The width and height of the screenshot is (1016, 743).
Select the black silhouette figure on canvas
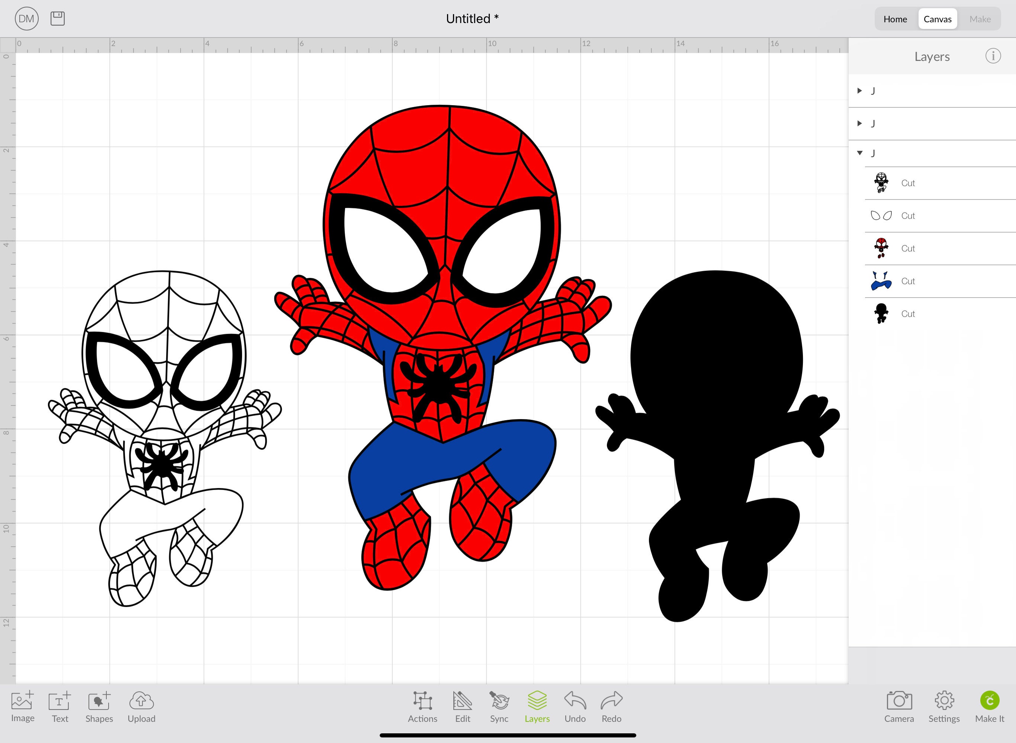coord(717,446)
